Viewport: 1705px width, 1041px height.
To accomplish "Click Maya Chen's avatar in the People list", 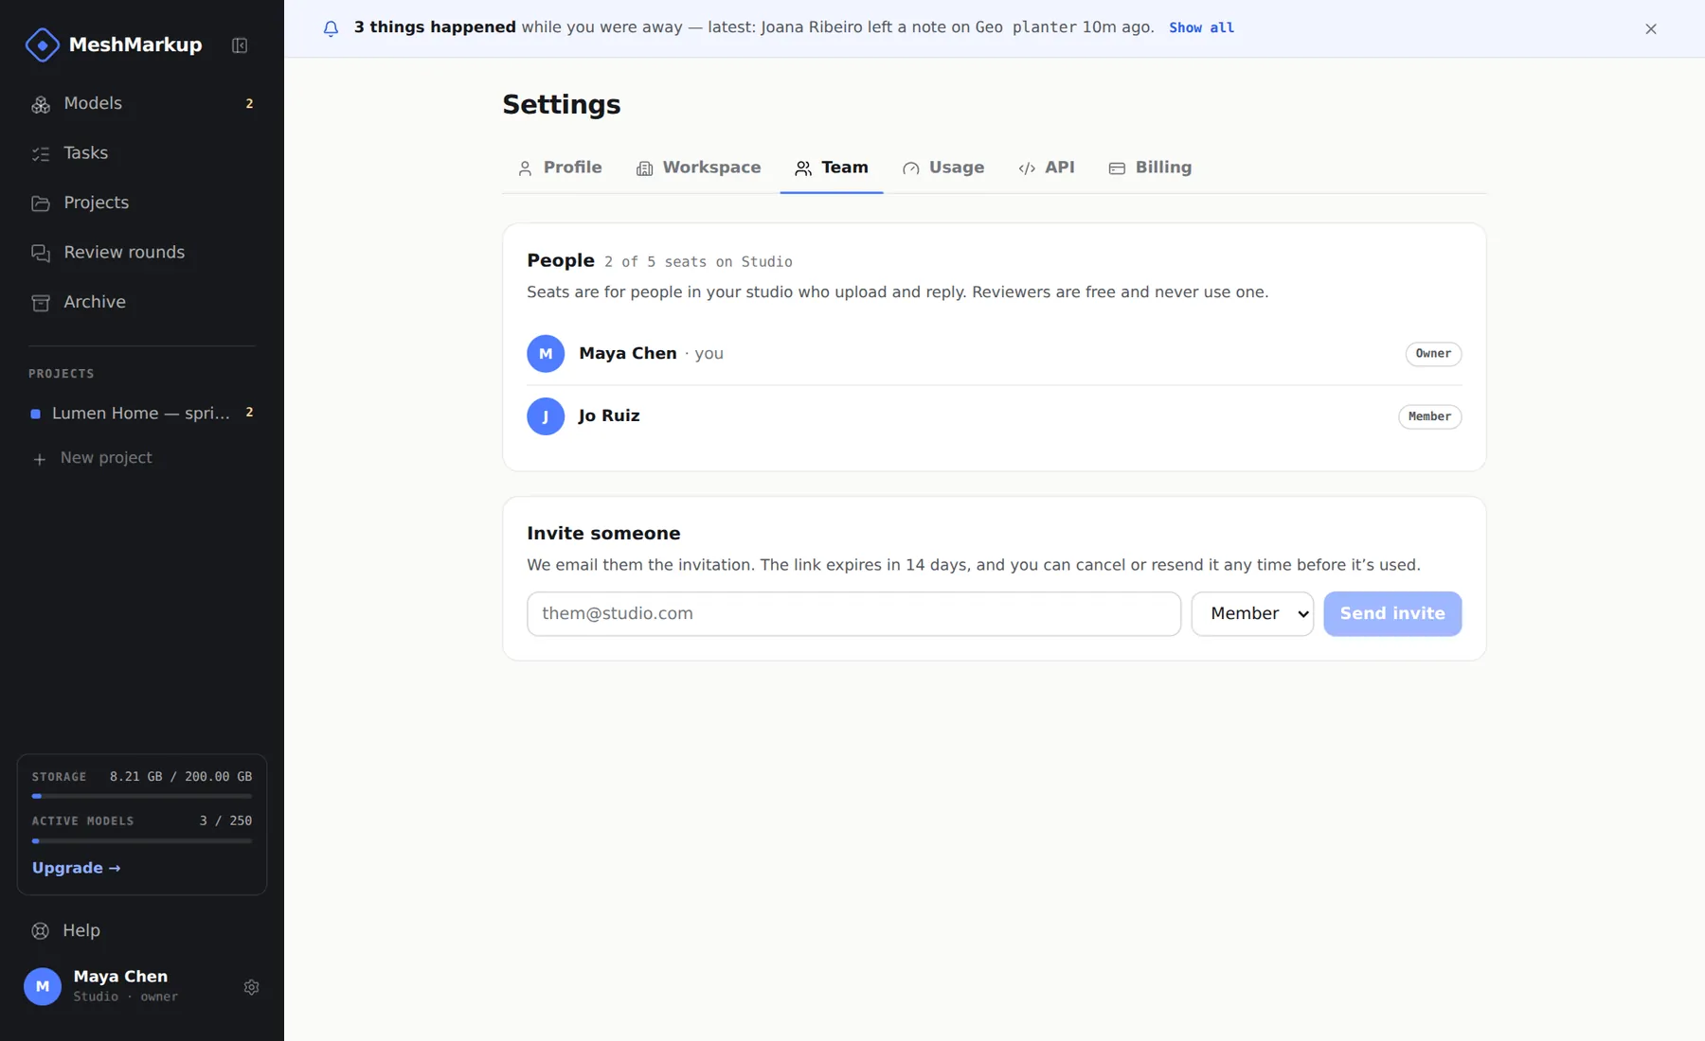I will (x=546, y=354).
